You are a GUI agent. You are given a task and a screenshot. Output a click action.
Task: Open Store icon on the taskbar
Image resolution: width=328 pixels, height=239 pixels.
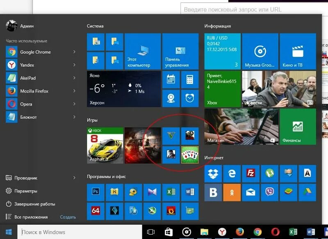coord(169,232)
